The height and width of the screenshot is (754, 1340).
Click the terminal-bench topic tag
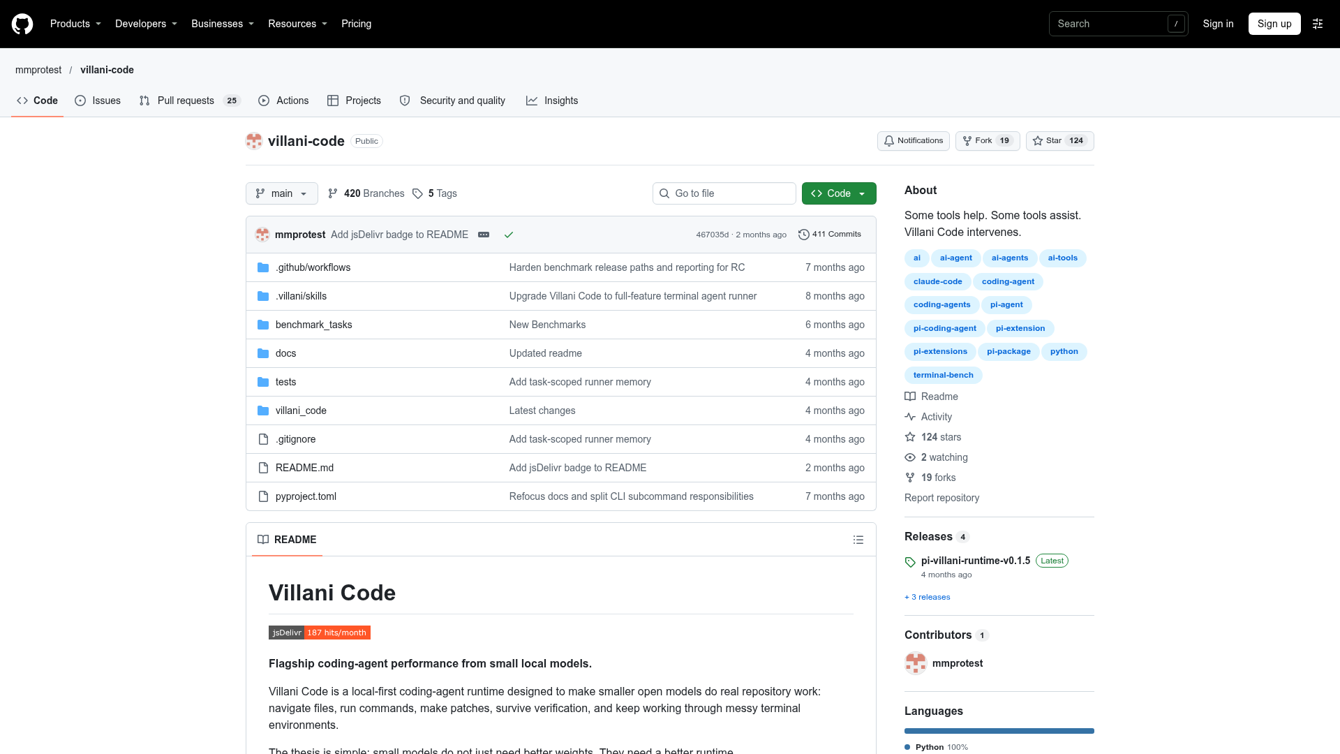click(x=943, y=375)
